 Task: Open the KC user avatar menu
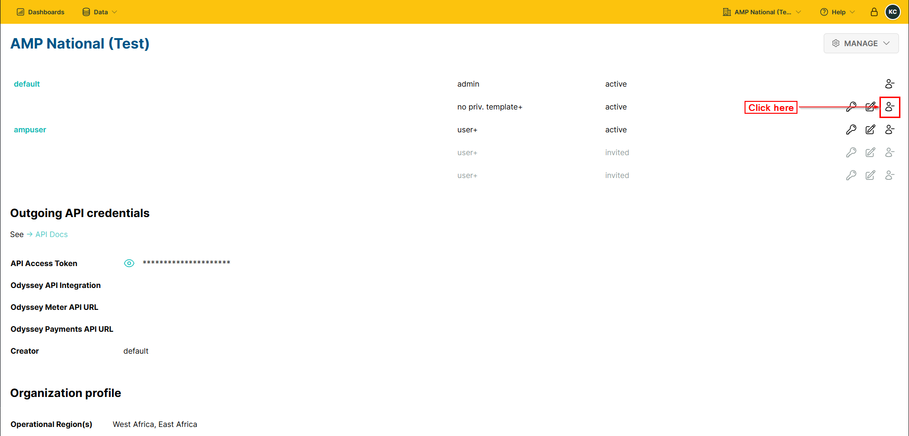pyautogui.click(x=892, y=12)
